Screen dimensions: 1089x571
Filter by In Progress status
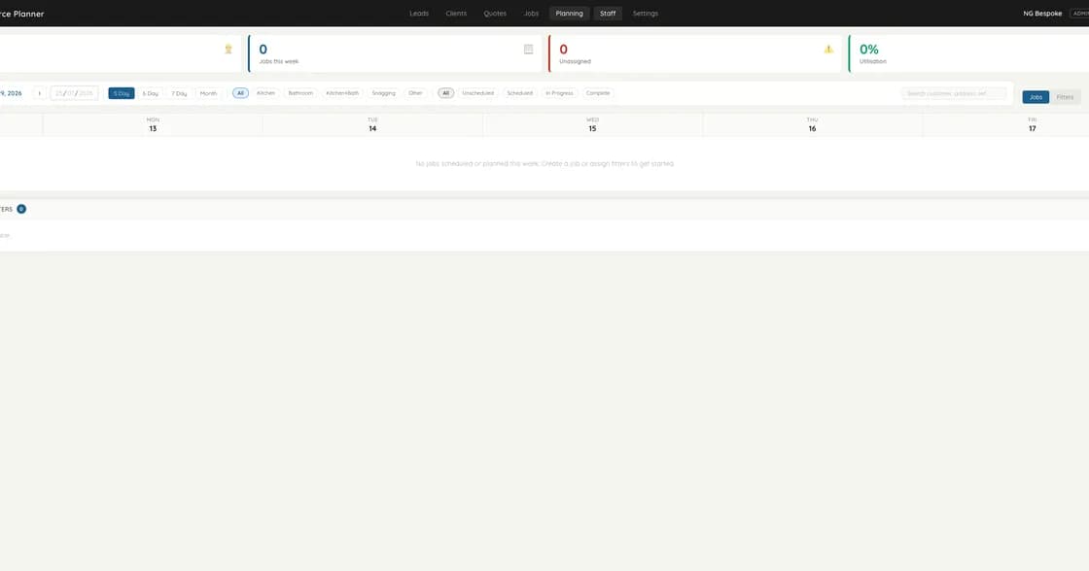559,93
